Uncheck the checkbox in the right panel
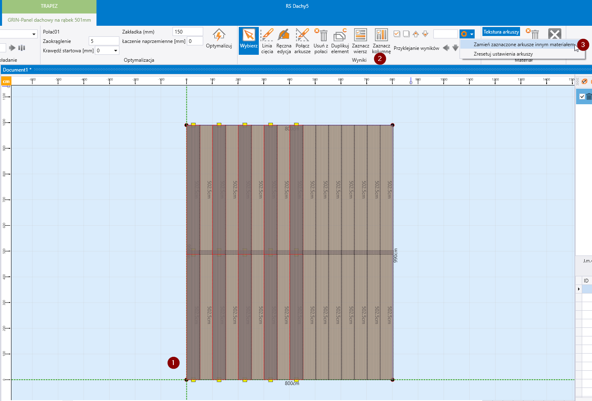Screen dimensions: 592x401 pos(582,97)
